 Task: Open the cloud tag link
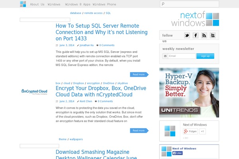(67, 83)
